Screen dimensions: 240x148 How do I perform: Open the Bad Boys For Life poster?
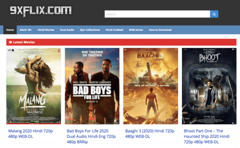coord(92,86)
